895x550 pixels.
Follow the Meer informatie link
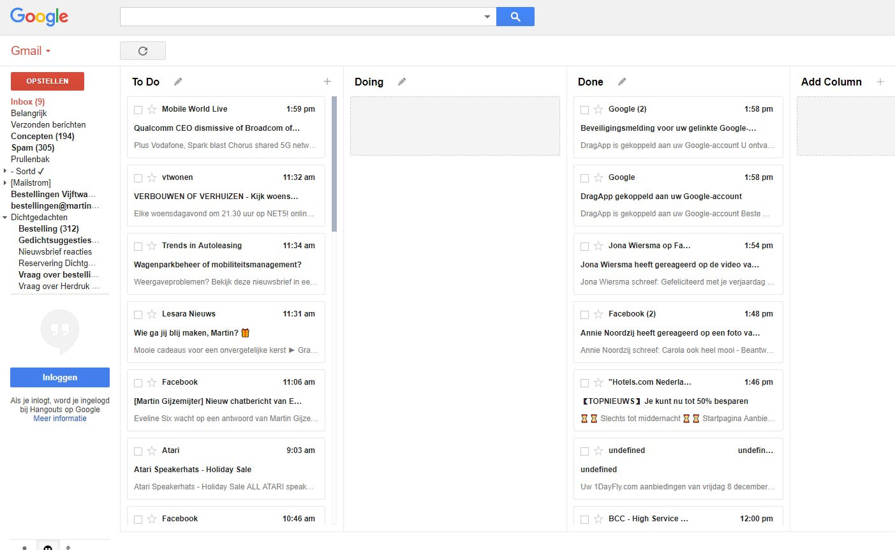[60, 419]
